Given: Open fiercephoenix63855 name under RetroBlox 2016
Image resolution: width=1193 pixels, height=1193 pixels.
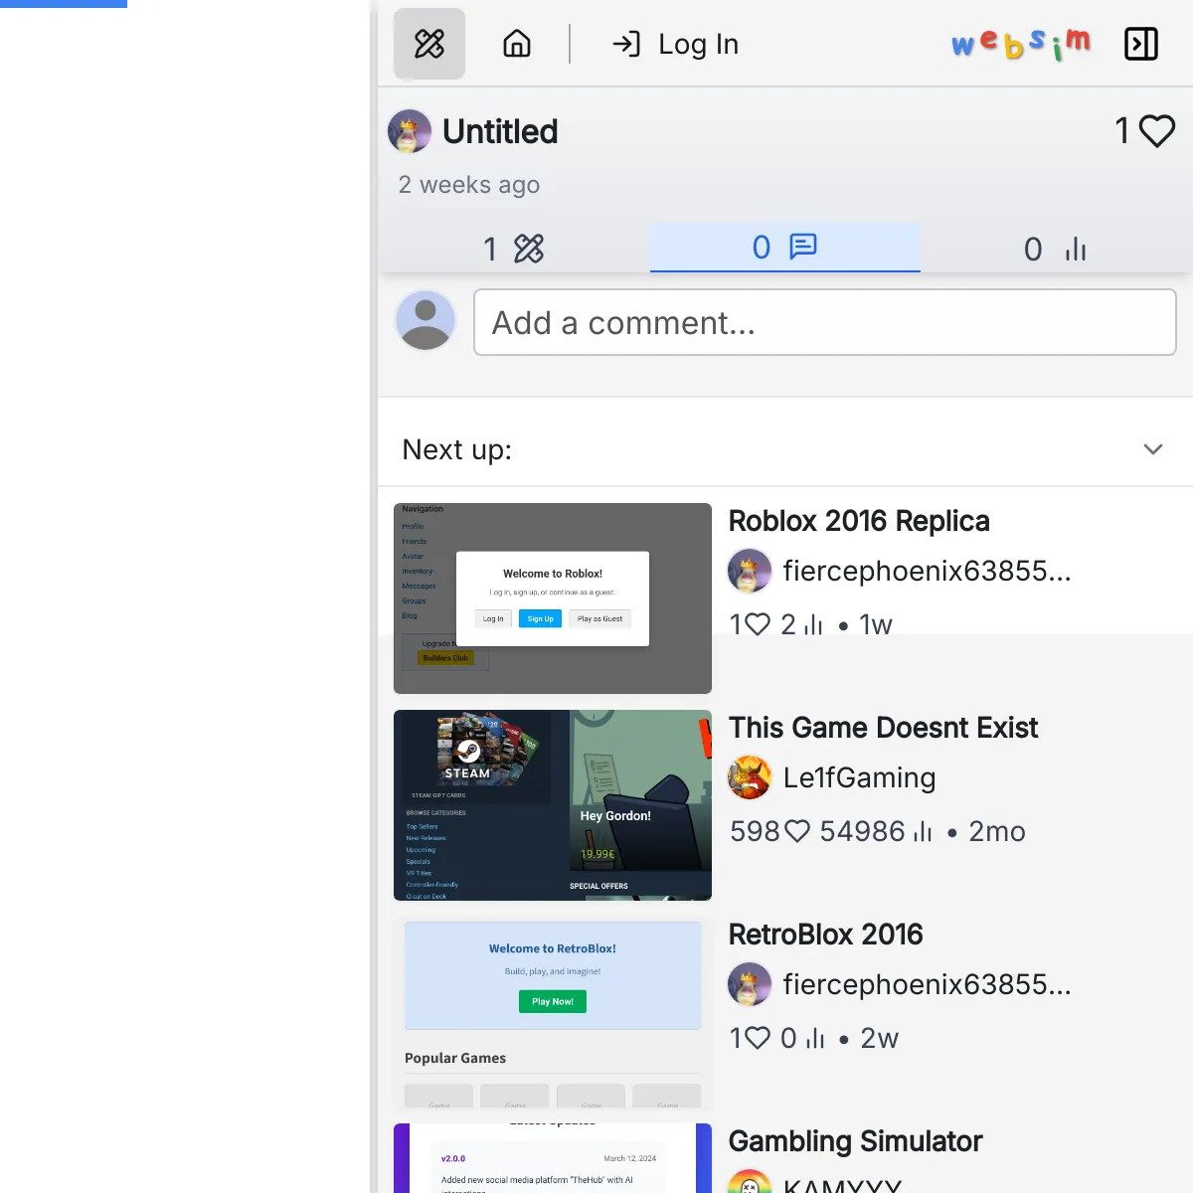Looking at the screenshot, I should click(927, 984).
